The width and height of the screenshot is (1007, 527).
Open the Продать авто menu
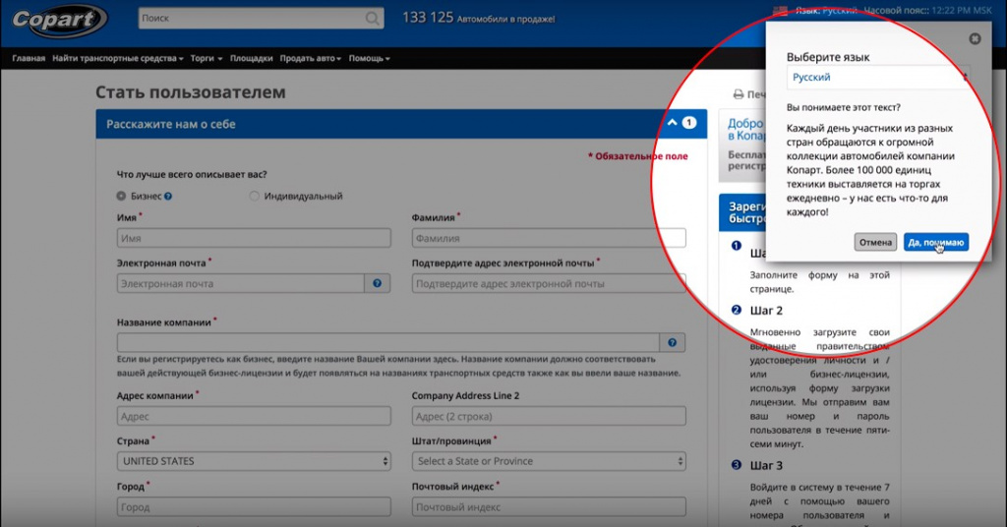point(310,58)
